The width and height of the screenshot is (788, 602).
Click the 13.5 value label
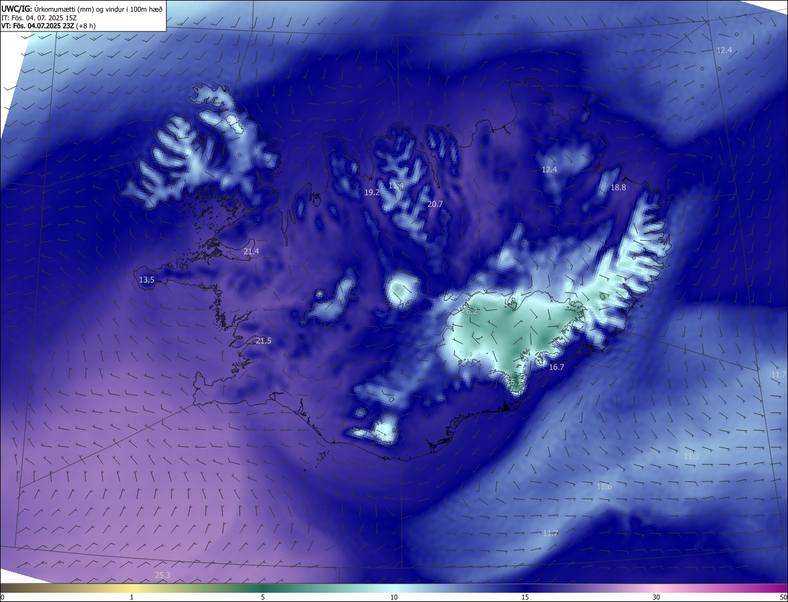click(147, 280)
